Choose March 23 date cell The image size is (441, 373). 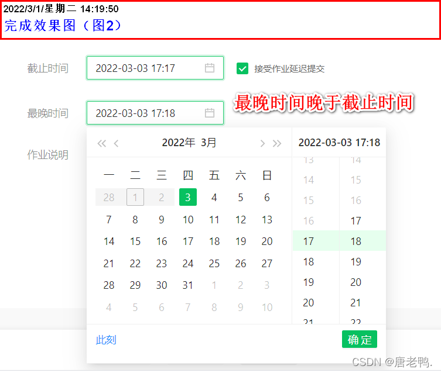click(162, 263)
